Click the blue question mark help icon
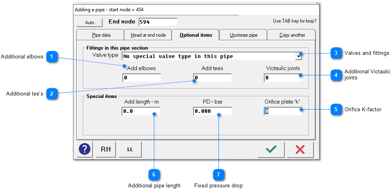 point(85,149)
